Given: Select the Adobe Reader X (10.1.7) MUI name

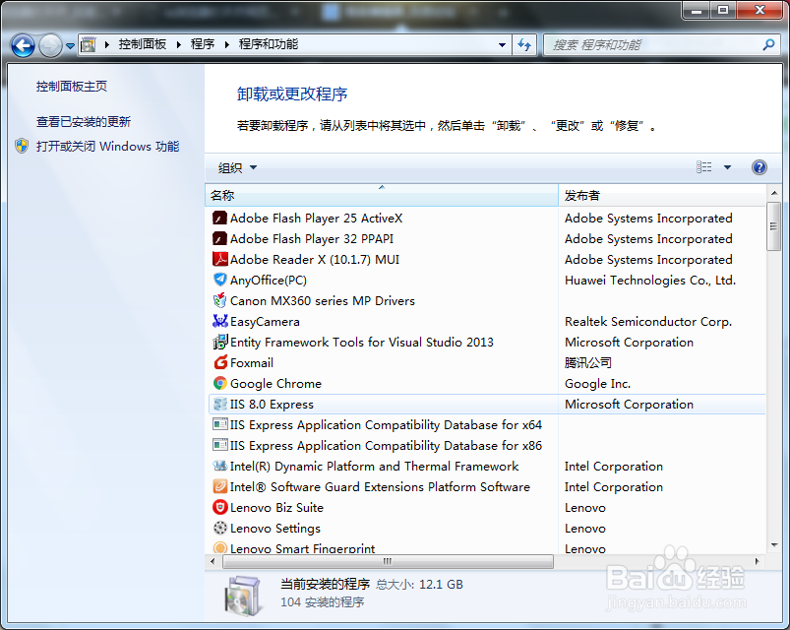Looking at the screenshot, I should click(x=315, y=260).
